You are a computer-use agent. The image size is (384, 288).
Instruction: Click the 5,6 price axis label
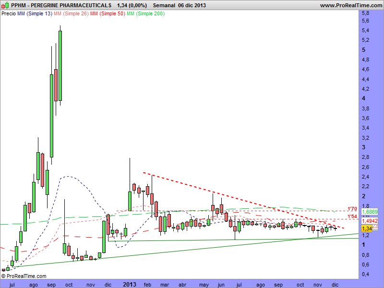366,21
